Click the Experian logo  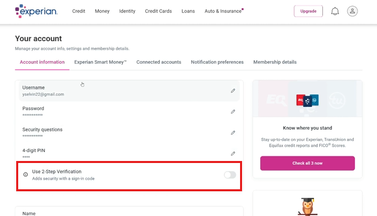point(36,11)
